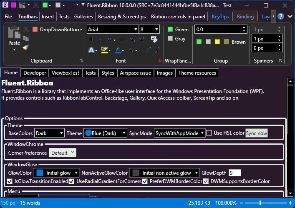
Task: Open the Arial font family combo box
Action: point(113,30)
